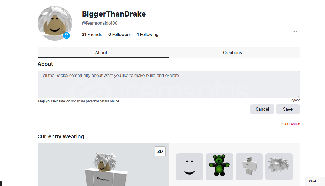The height and width of the screenshot is (186, 325).
Task: Expand the Chat panel
Action: tap(315, 181)
